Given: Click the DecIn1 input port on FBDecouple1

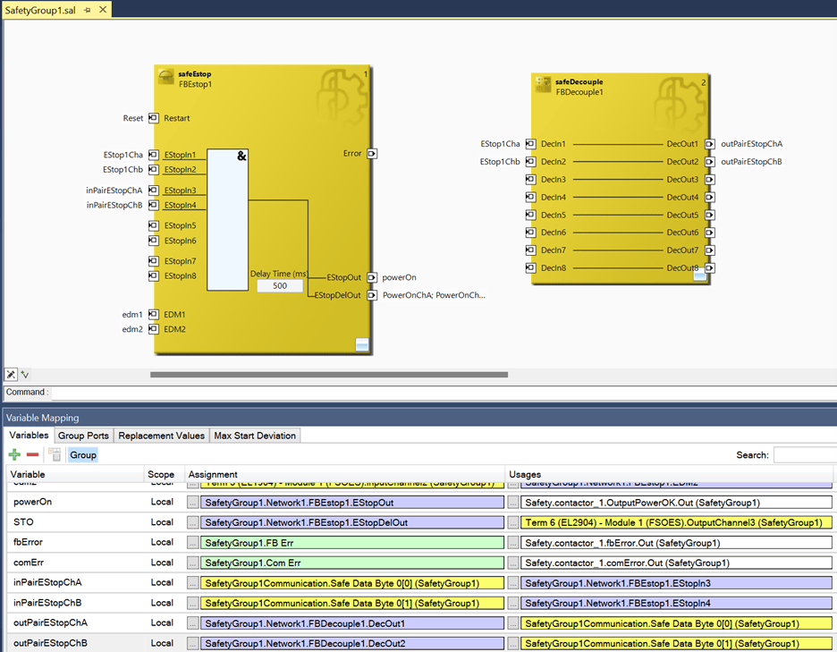Looking at the screenshot, I should coord(530,144).
